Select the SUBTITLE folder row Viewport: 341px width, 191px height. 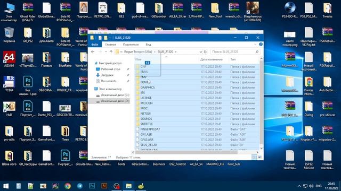[x=197, y=124]
